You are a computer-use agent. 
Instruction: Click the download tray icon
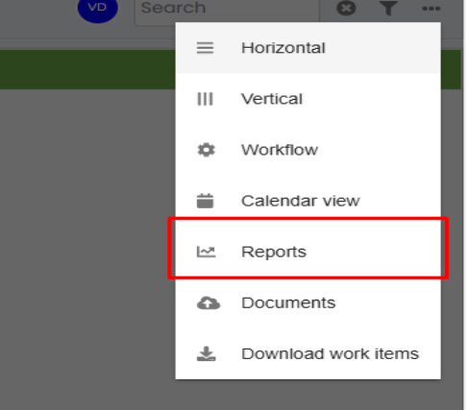(206, 353)
